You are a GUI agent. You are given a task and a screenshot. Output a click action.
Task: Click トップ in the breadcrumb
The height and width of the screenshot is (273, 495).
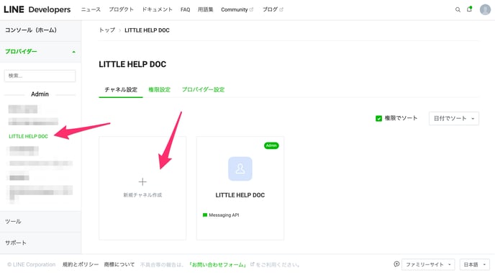pos(107,30)
